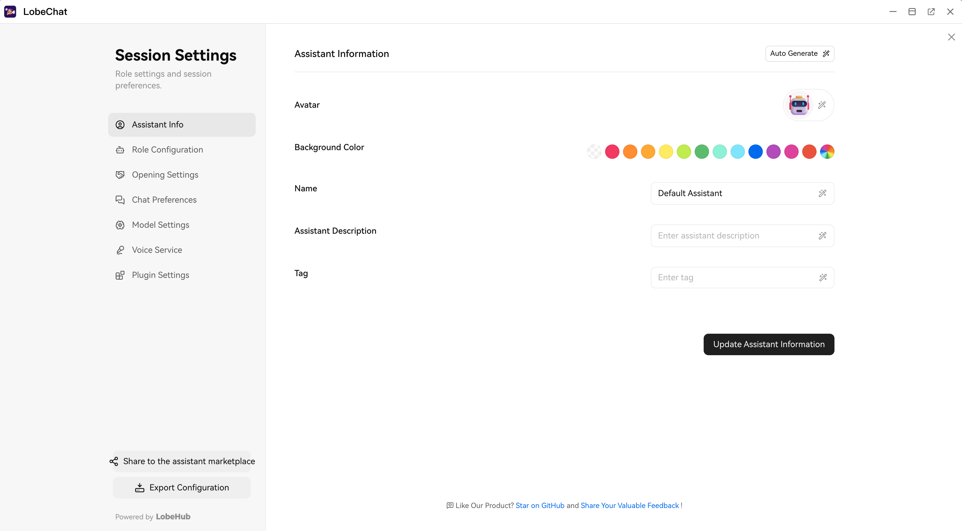Click the Plugin Settings icon in the sidebar
This screenshot has height=531, width=962.
pyautogui.click(x=120, y=275)
